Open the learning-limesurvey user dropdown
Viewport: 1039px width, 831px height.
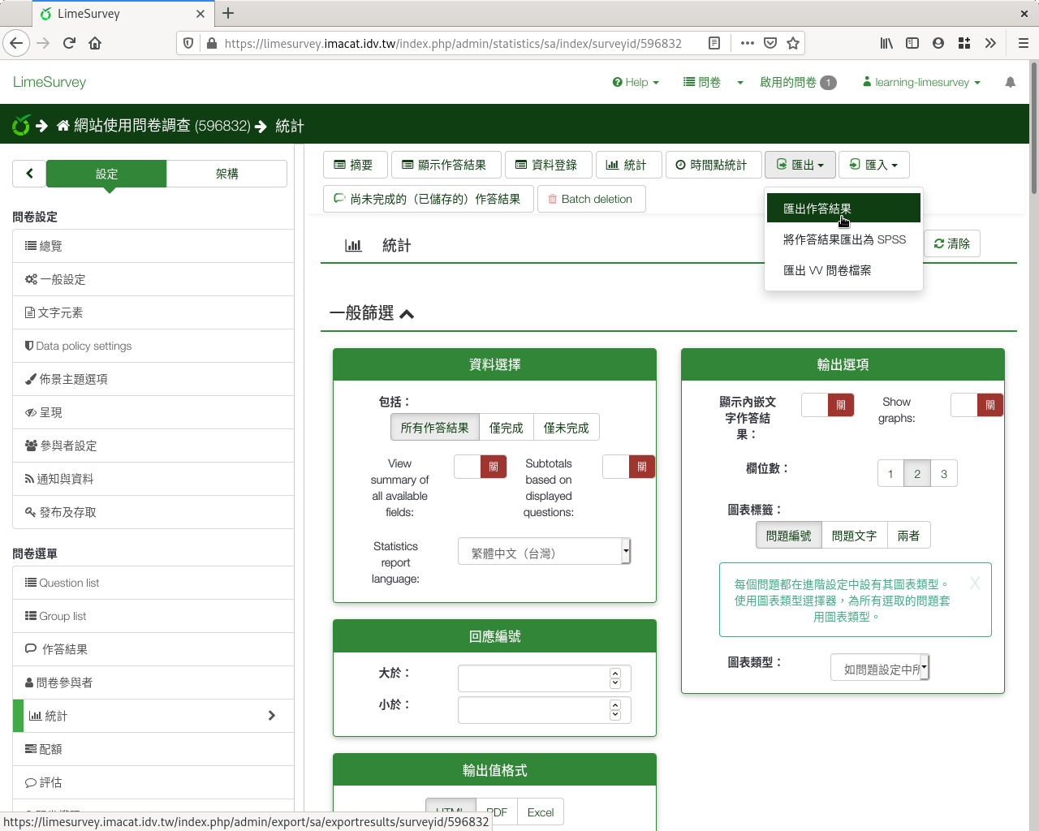(921, 82)
